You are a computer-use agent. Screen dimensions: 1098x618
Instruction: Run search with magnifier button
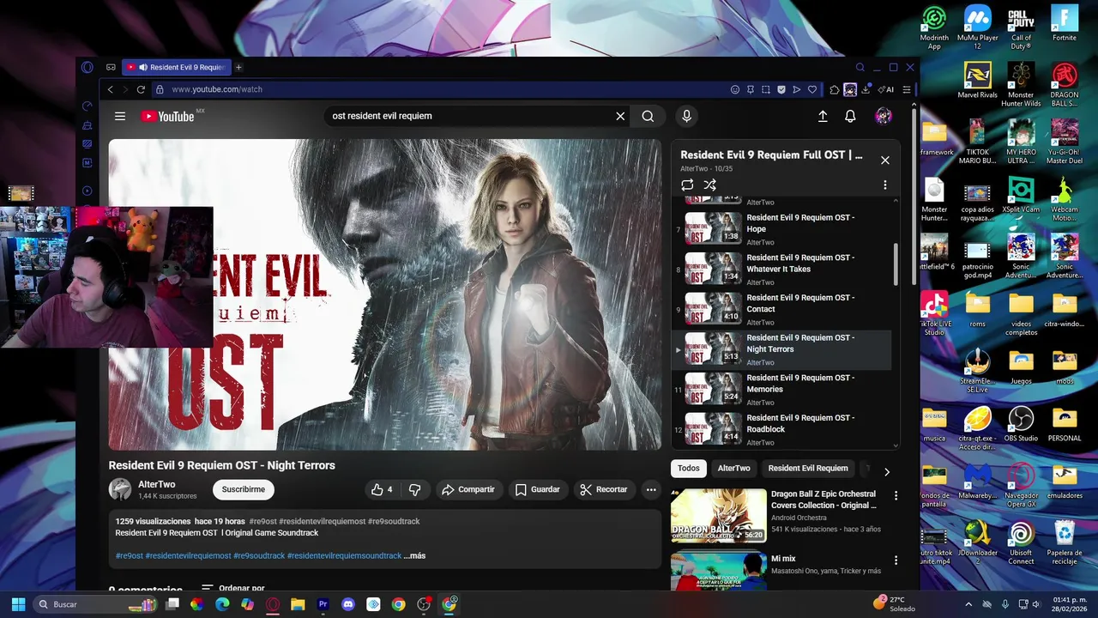(648, 116)
